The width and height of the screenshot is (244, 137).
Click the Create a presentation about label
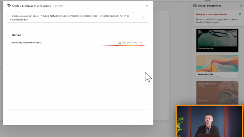pos(25,16)
